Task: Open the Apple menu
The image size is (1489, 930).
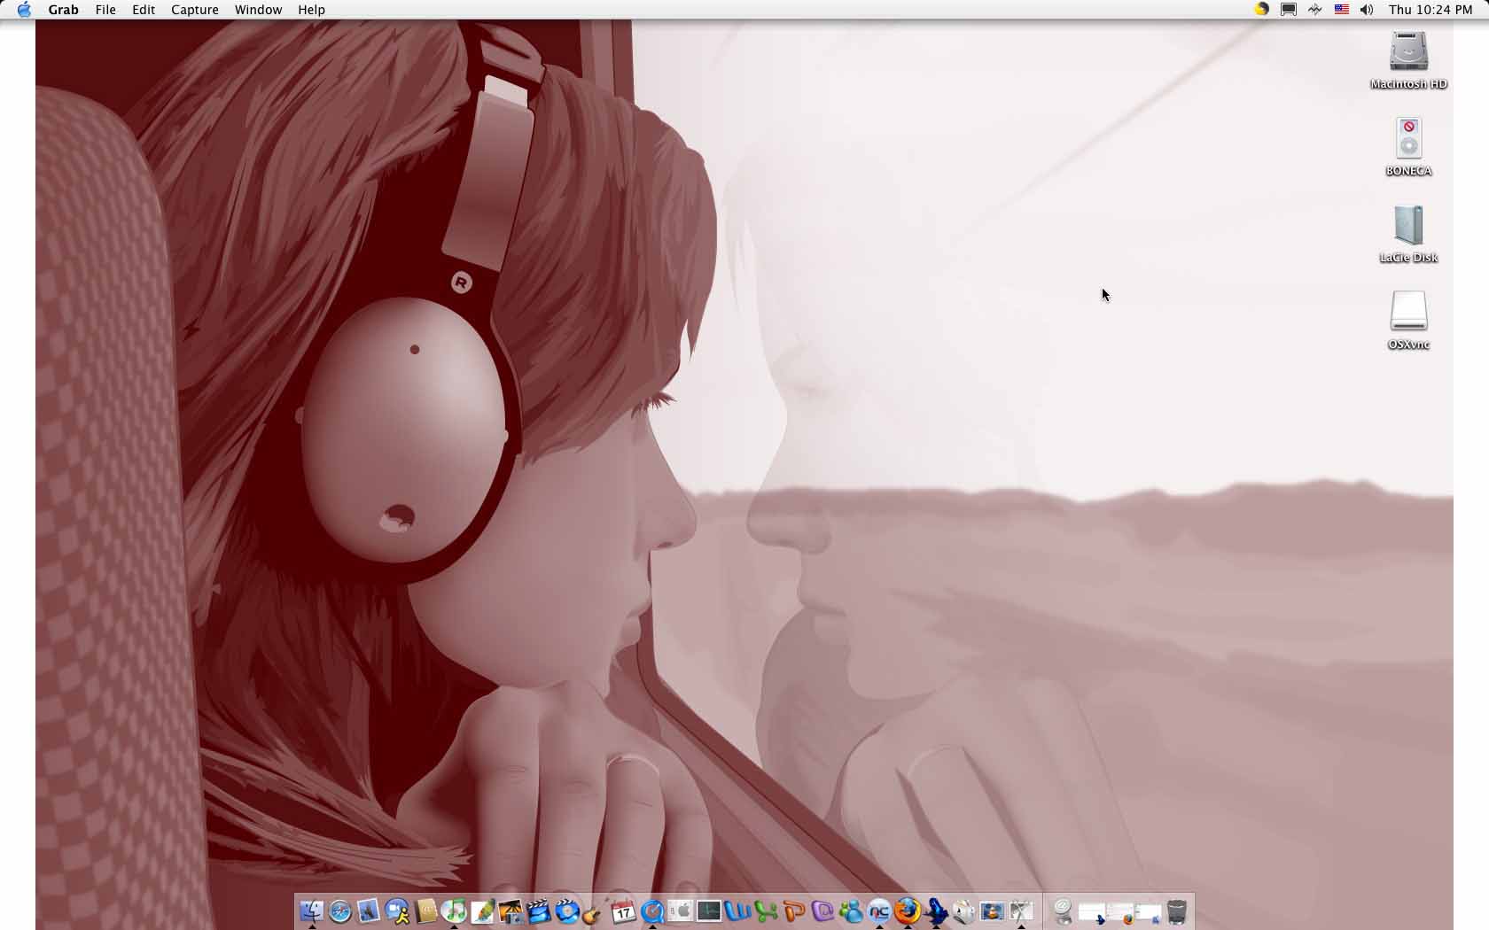Action: point(24,10)
